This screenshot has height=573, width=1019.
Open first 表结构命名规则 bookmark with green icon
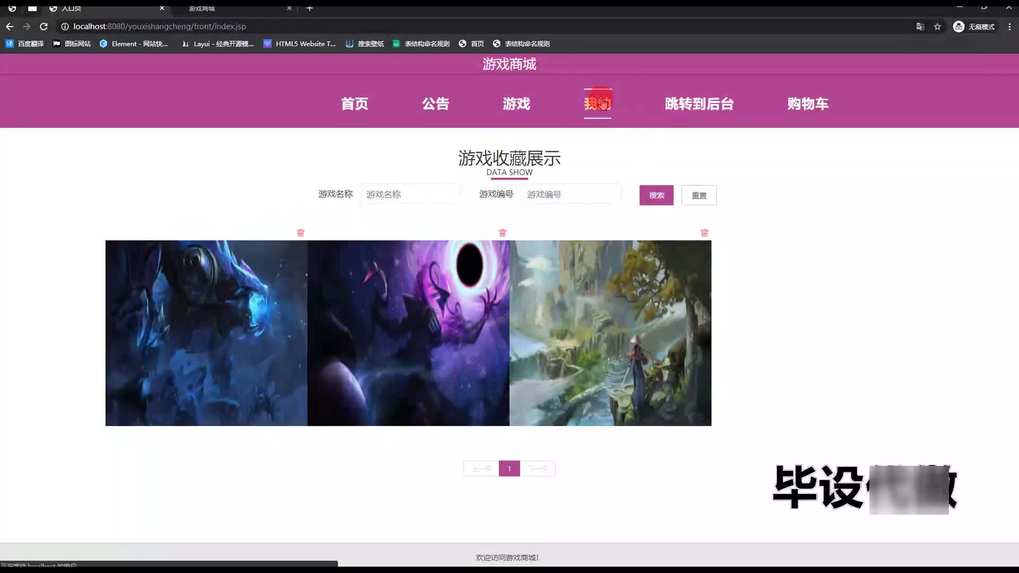(x=421, y=44)
